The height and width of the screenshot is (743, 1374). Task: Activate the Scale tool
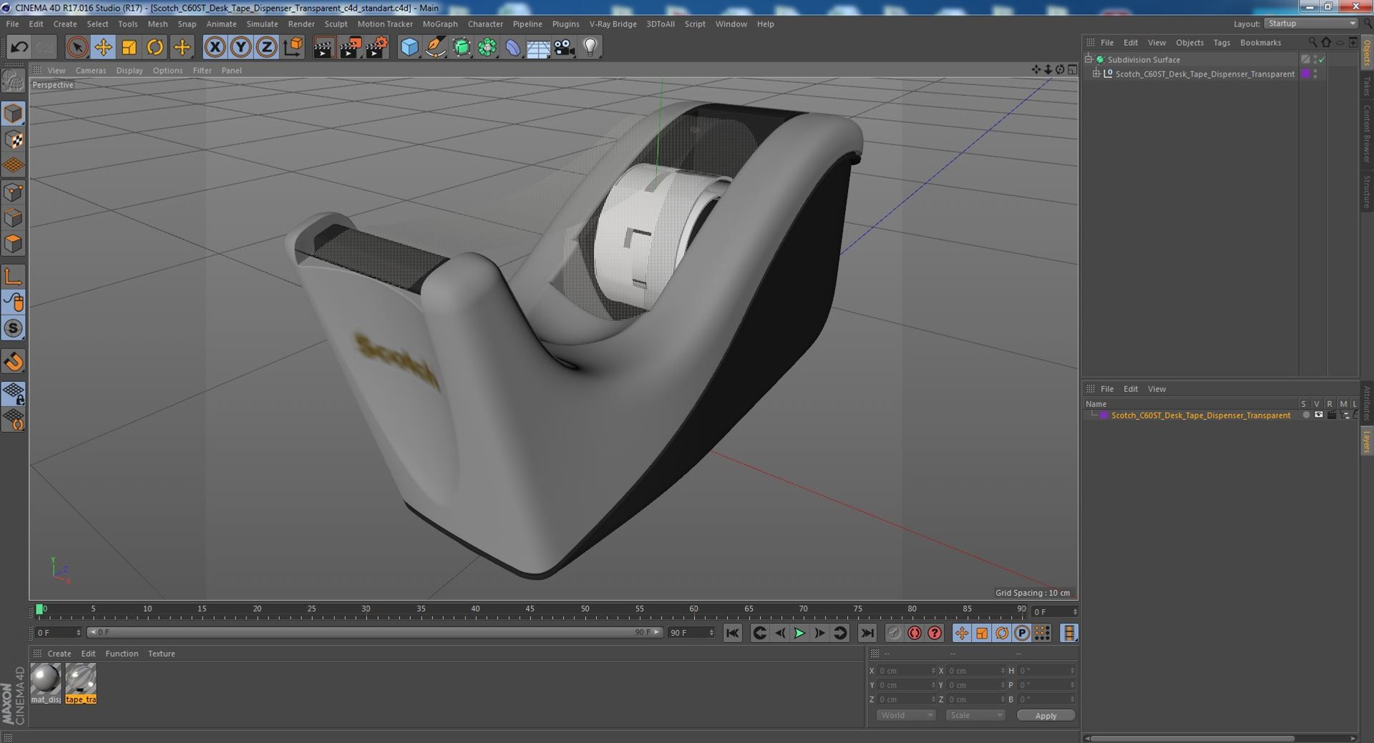click(129, 47)
